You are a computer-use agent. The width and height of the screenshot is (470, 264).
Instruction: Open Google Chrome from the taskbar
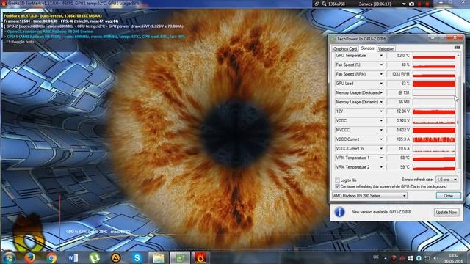(x=51, y=257)
